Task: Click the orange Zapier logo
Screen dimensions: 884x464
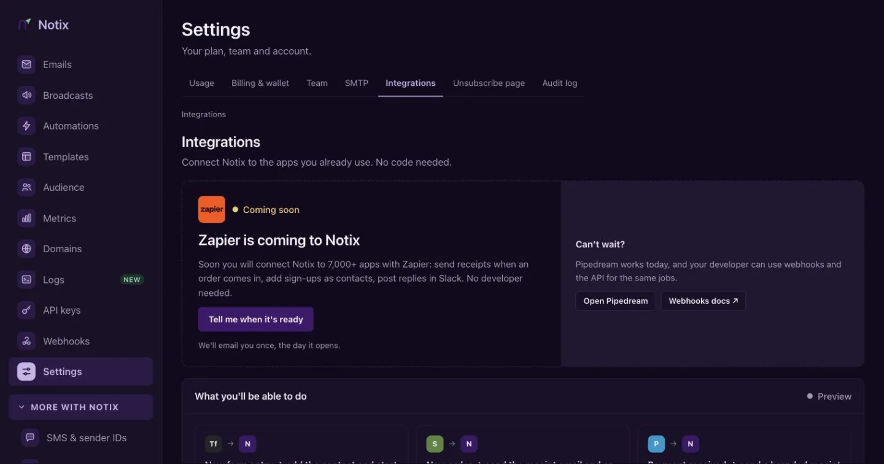Action: [x=212, y=209]
